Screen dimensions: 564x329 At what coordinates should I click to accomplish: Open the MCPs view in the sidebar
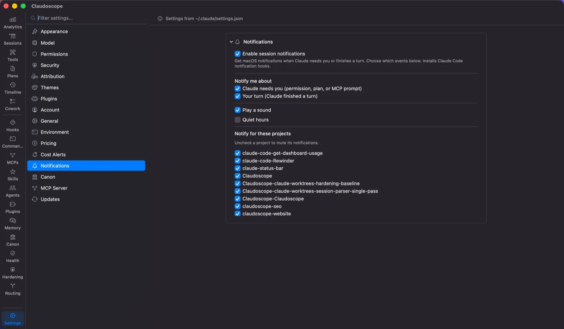click(x=13, y=159)
